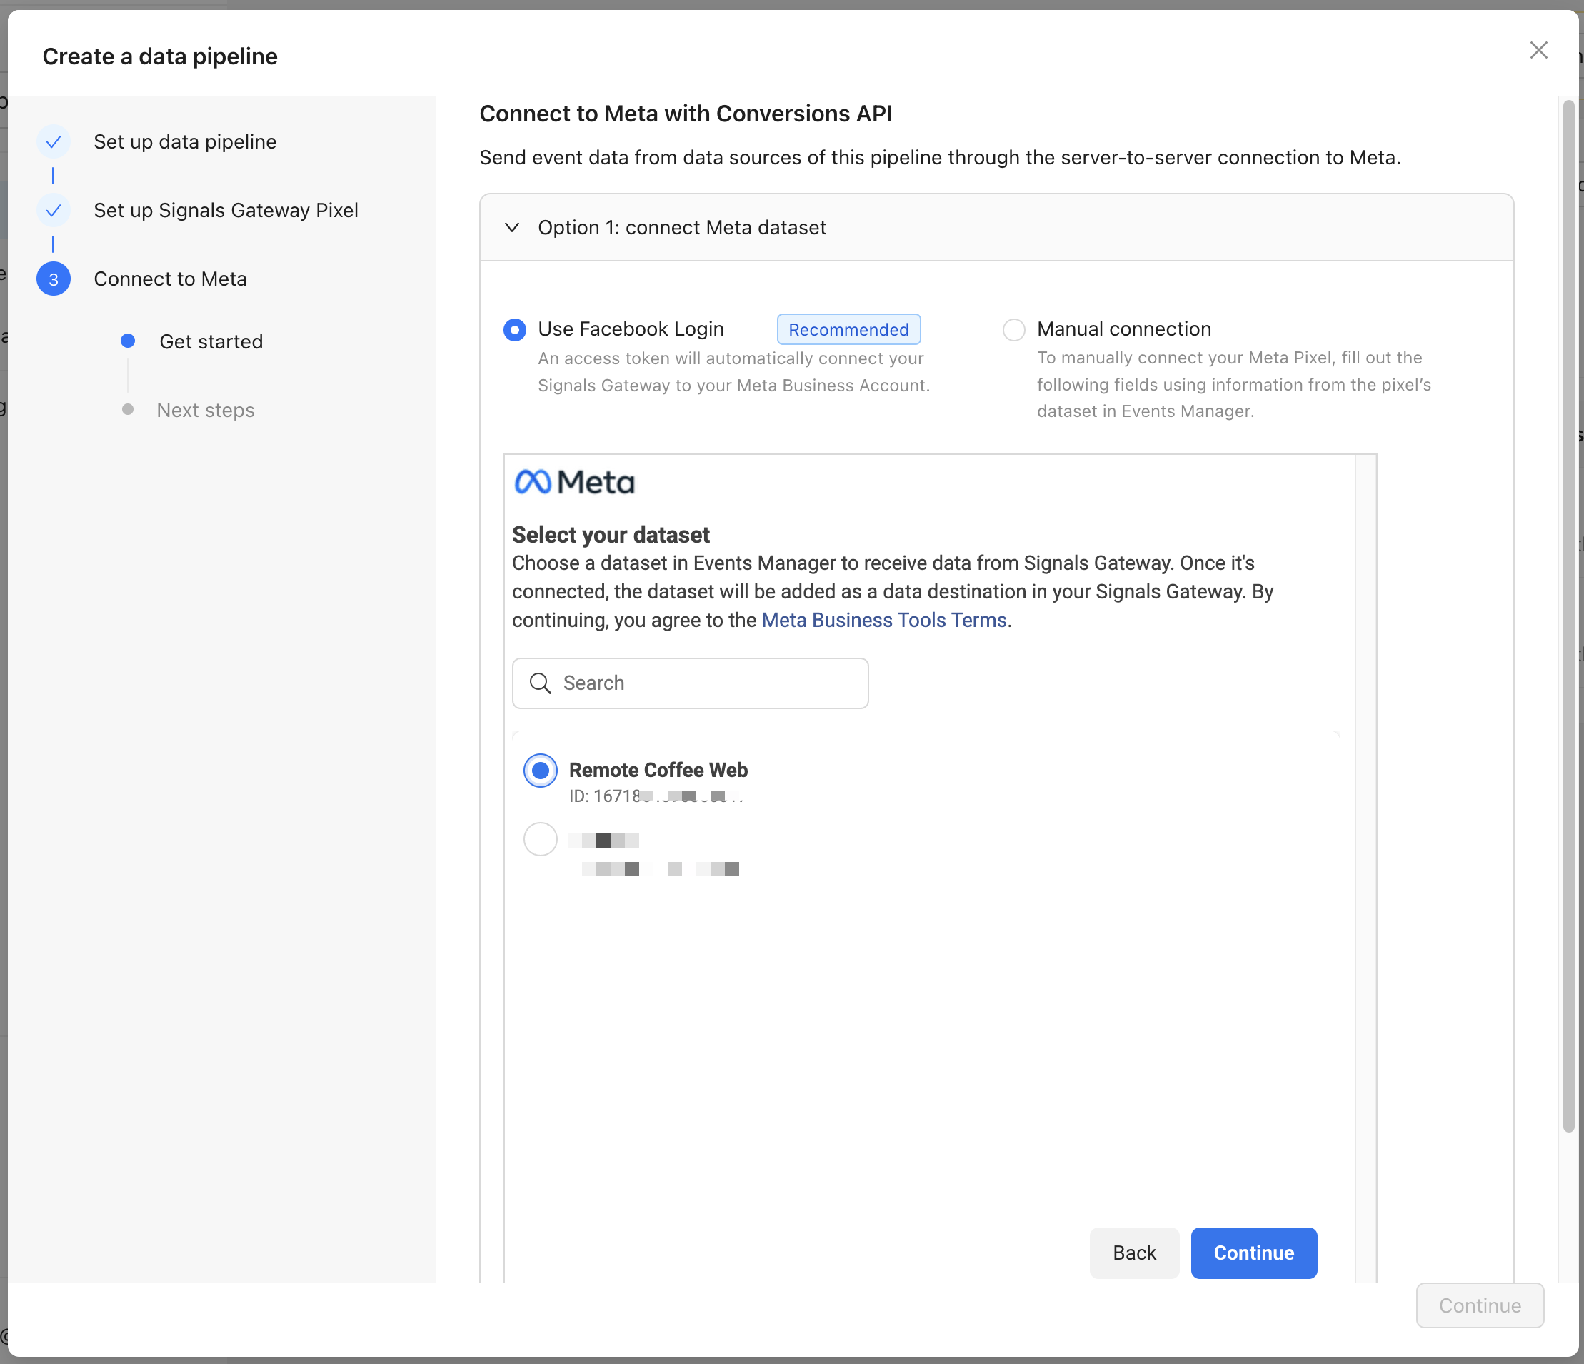Click the step 3 circle icon

tap(54, 279)
